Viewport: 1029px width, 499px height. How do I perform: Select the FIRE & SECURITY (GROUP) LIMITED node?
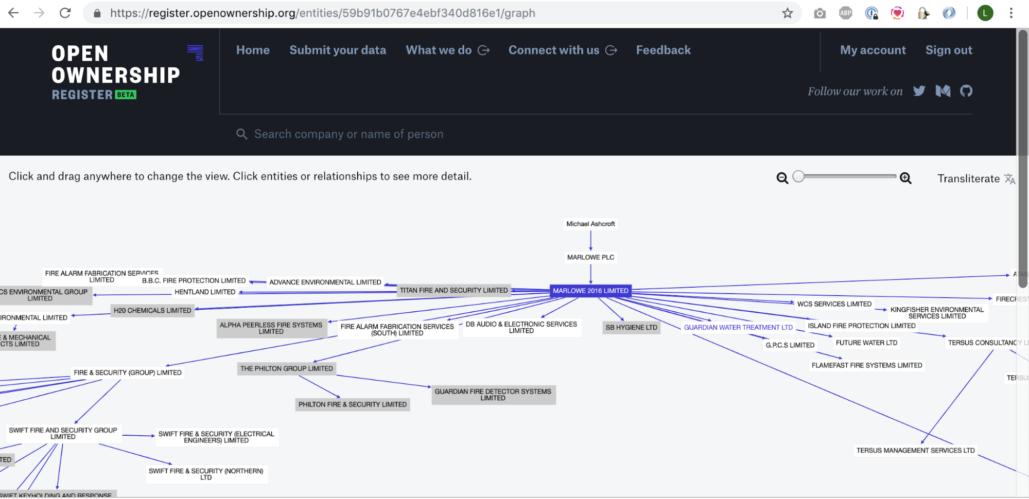click(127, 372)
